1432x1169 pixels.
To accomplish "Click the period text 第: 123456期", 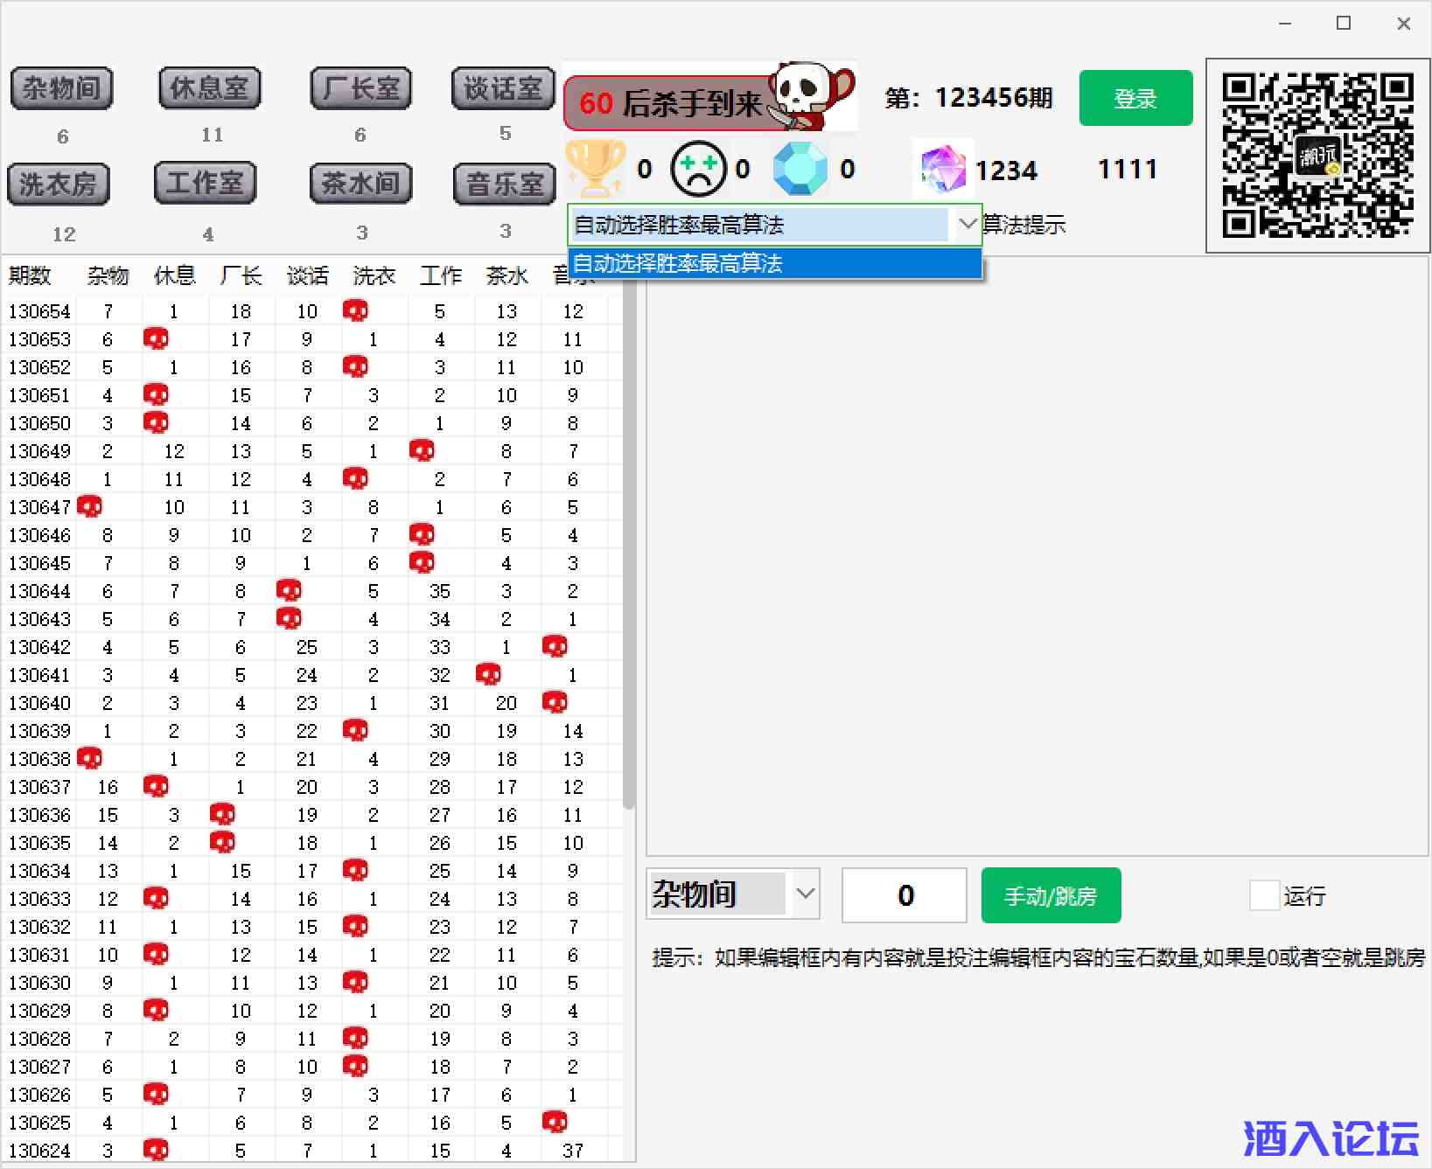I will pos(968,97).
